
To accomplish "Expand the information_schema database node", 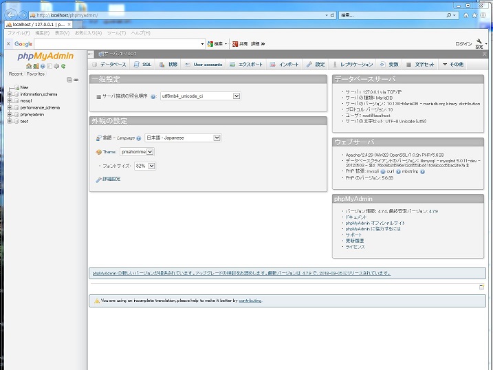I will (x=9, y=94).
